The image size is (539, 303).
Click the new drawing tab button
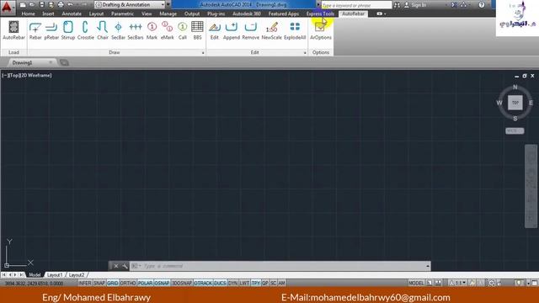[x=64, y=62]
